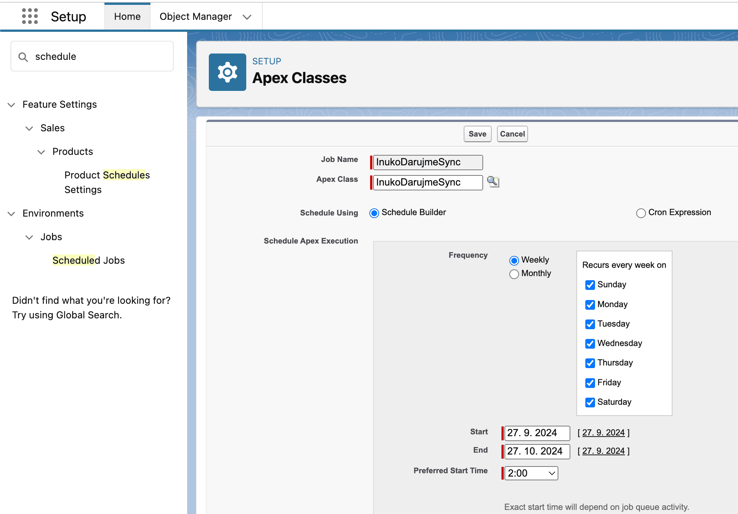Click the Apex Class input field
The height and width of the screenshot is (514, 738).
(x=428, y=183)
